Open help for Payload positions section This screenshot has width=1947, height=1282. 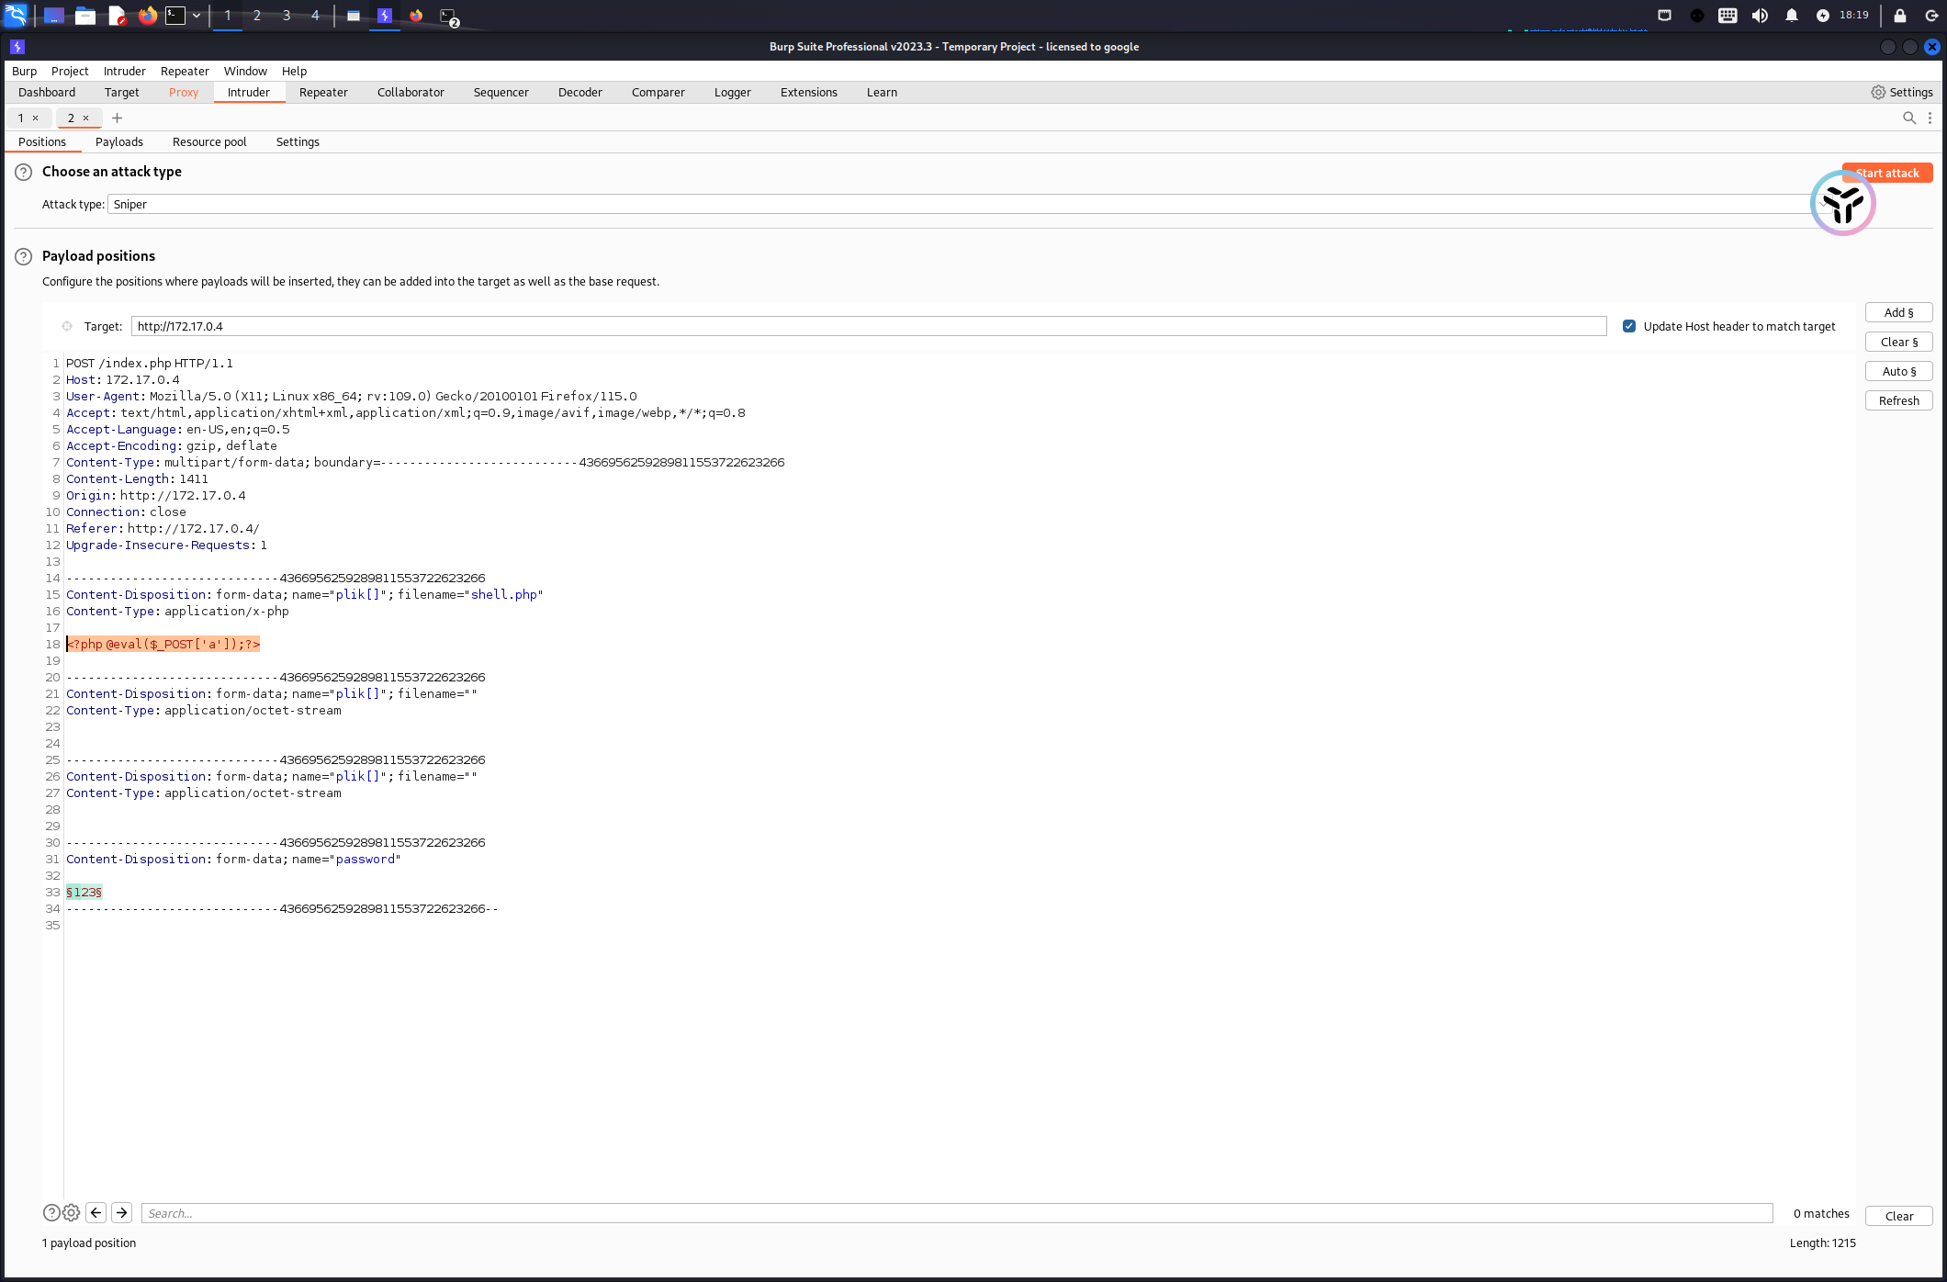(24, 256)
